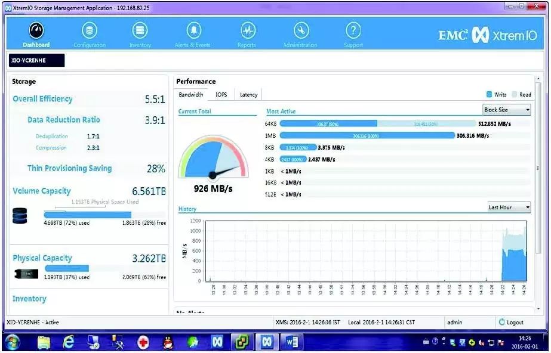Click the '5.5:1' efficiency value

155,100
